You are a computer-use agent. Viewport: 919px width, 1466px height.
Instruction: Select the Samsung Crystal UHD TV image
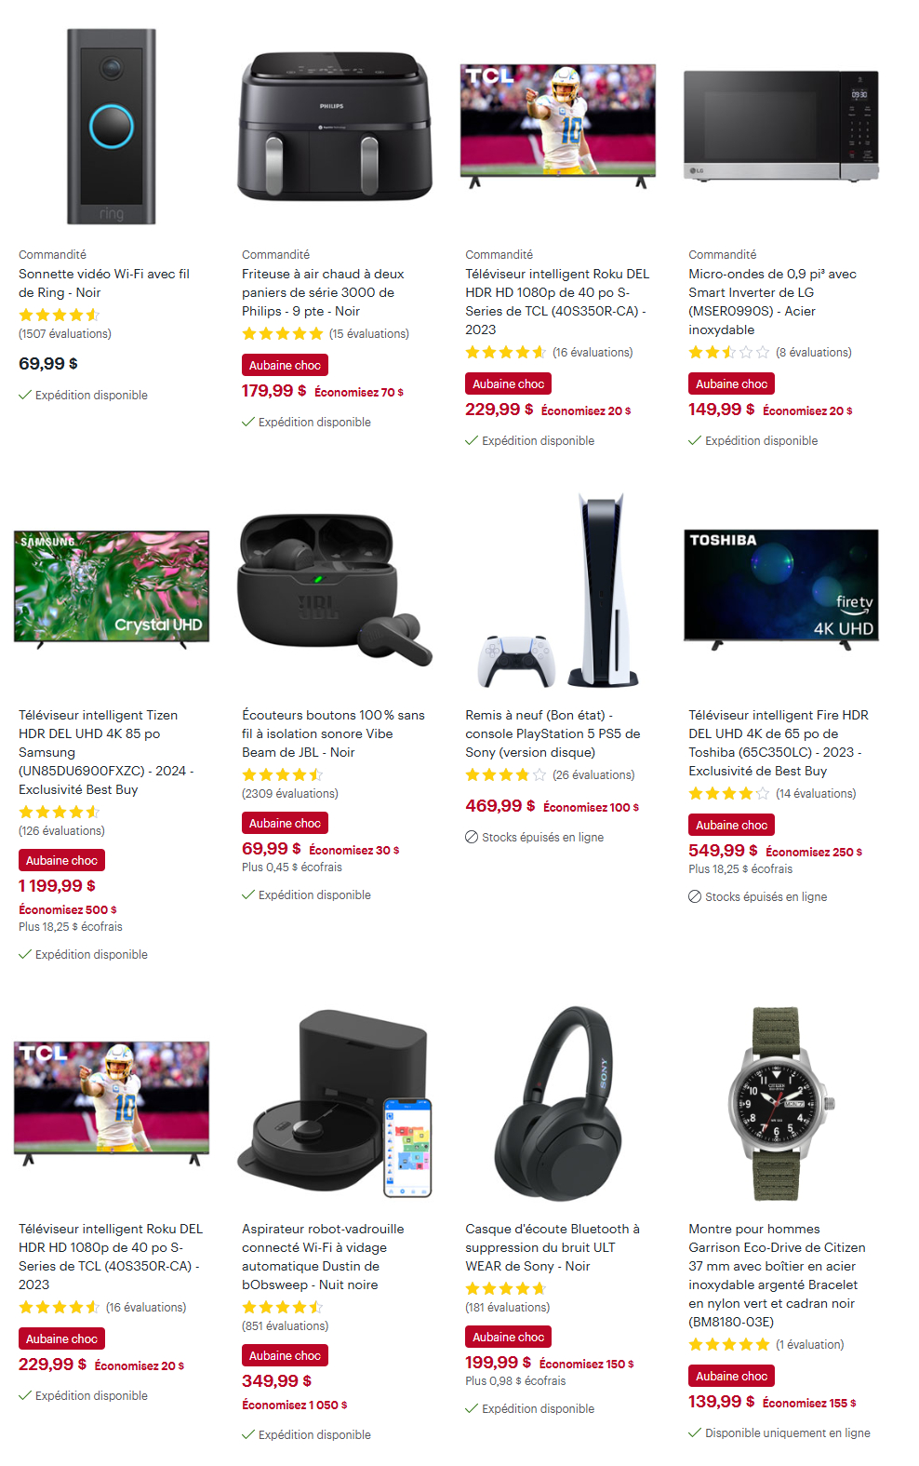(x=112, y=588)
